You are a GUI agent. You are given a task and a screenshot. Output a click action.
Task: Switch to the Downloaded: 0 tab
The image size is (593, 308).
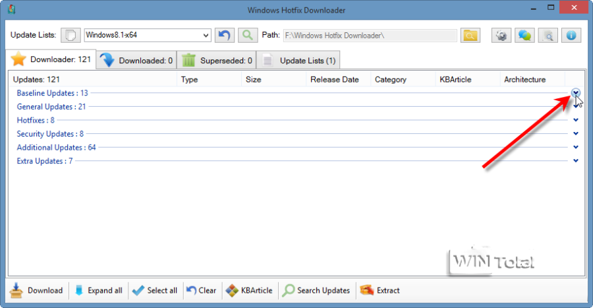pyautogui.click(x=136, y=60)
